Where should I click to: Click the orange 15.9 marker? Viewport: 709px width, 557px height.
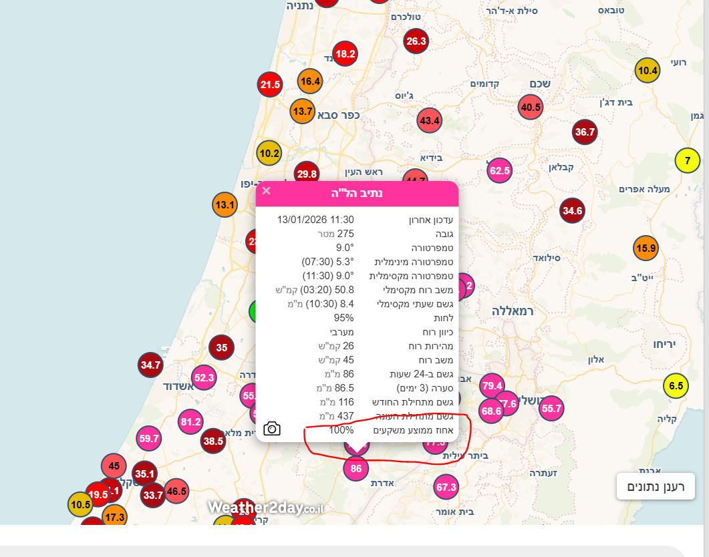pyautogui.click(x=646, y=248)
